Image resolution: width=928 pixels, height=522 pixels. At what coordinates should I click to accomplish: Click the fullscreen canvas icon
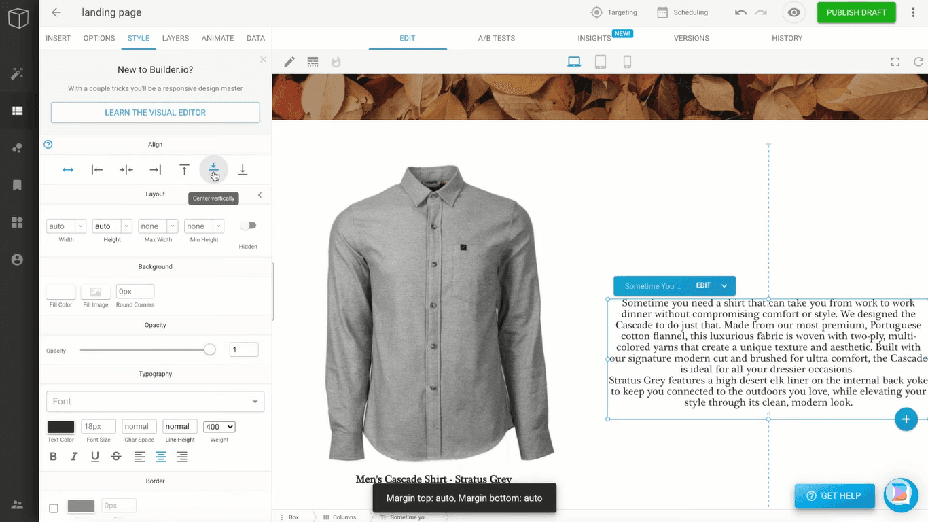pos(895,62)
